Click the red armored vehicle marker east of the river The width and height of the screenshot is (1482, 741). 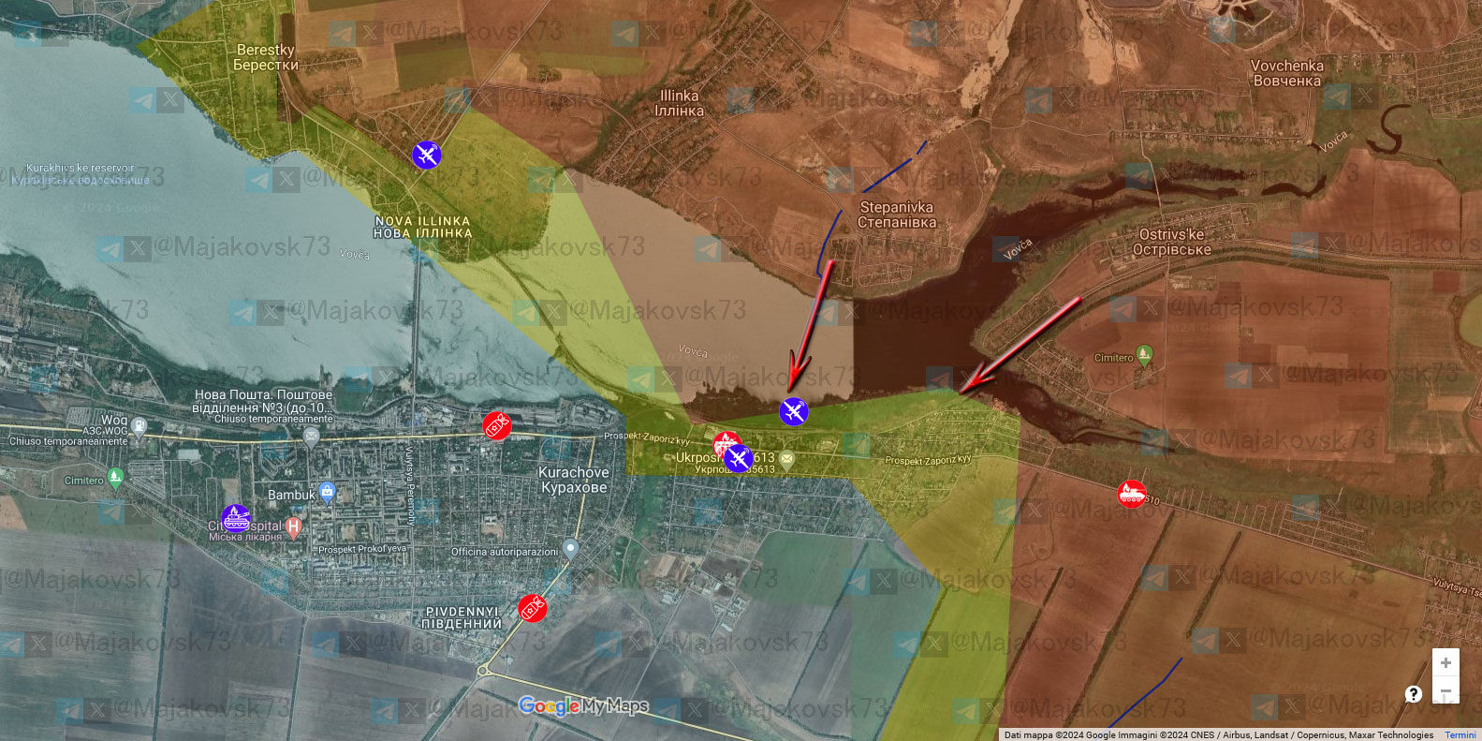tap(1132, 494)
